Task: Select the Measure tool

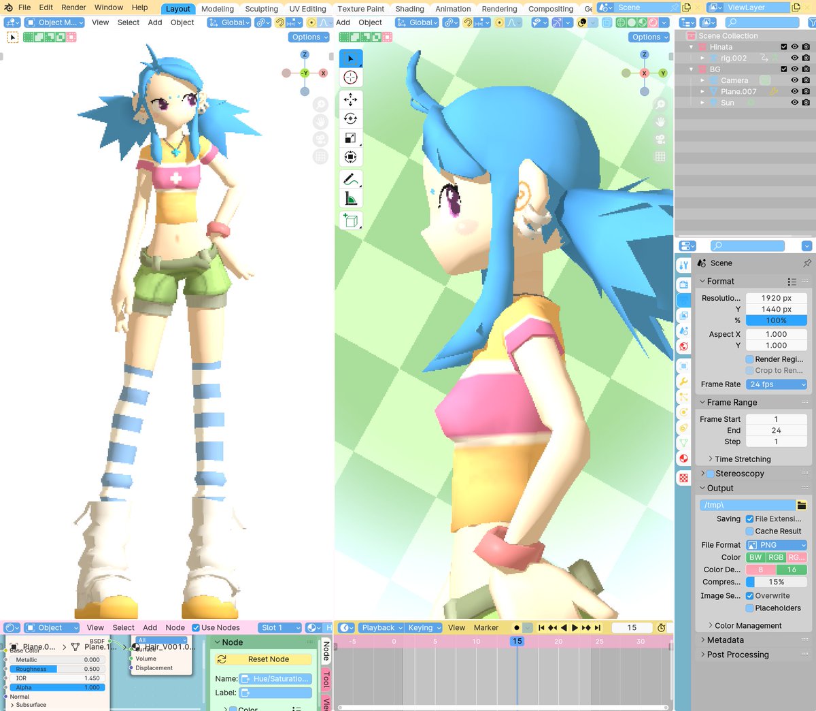Action: coord(350,199)
